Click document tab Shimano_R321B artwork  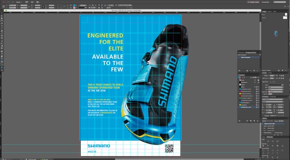(126, 10)
